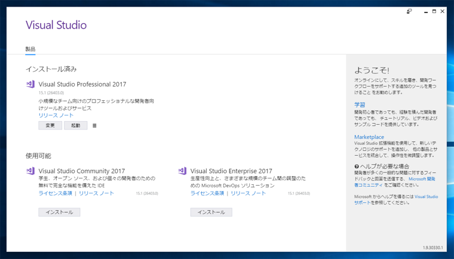Open the Visual Studio サポート link

pyautogui.click(x=426, y=196)
